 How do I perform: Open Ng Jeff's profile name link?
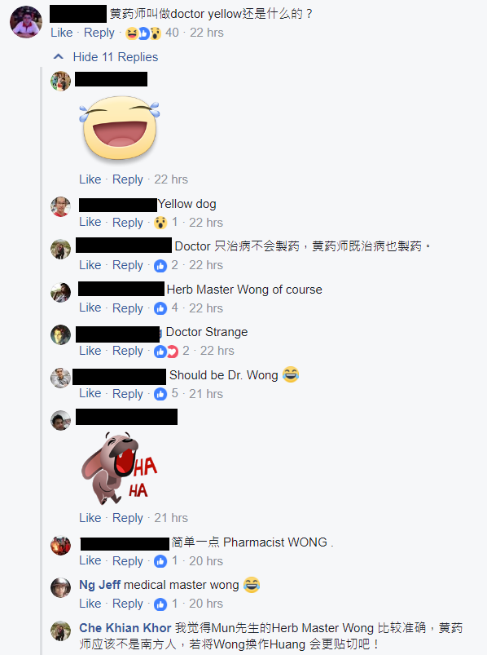[99, 585]
